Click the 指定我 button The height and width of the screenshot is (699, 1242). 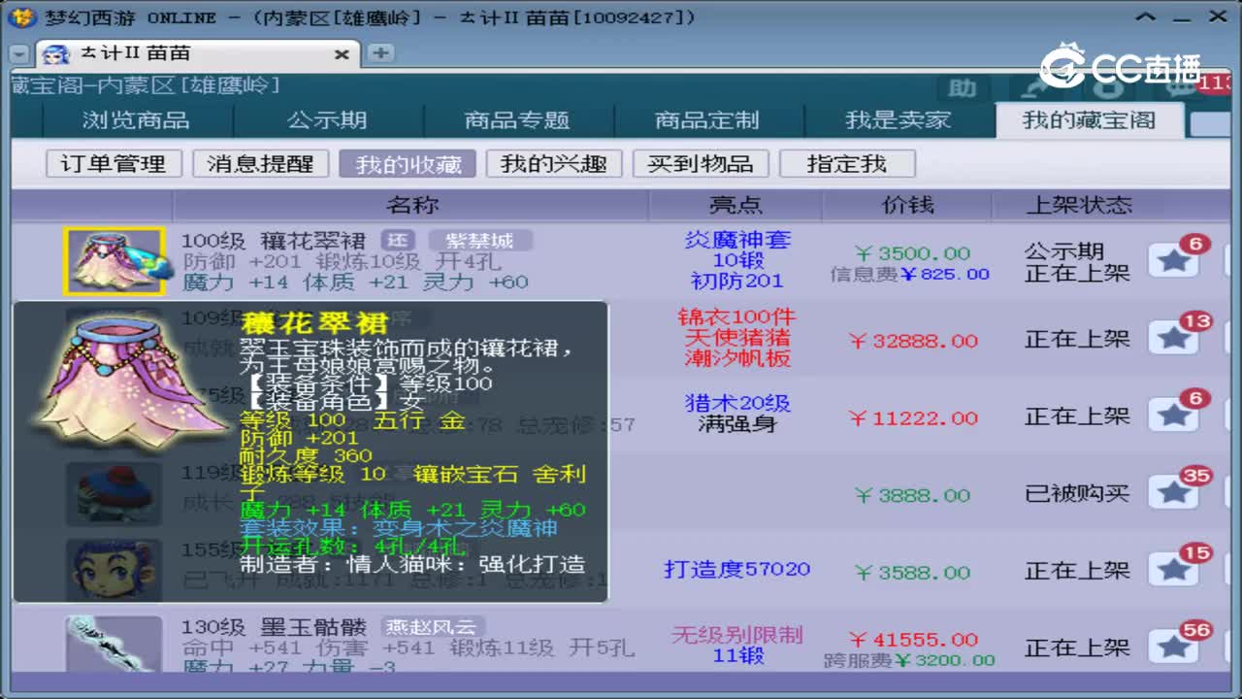(847, 163)
